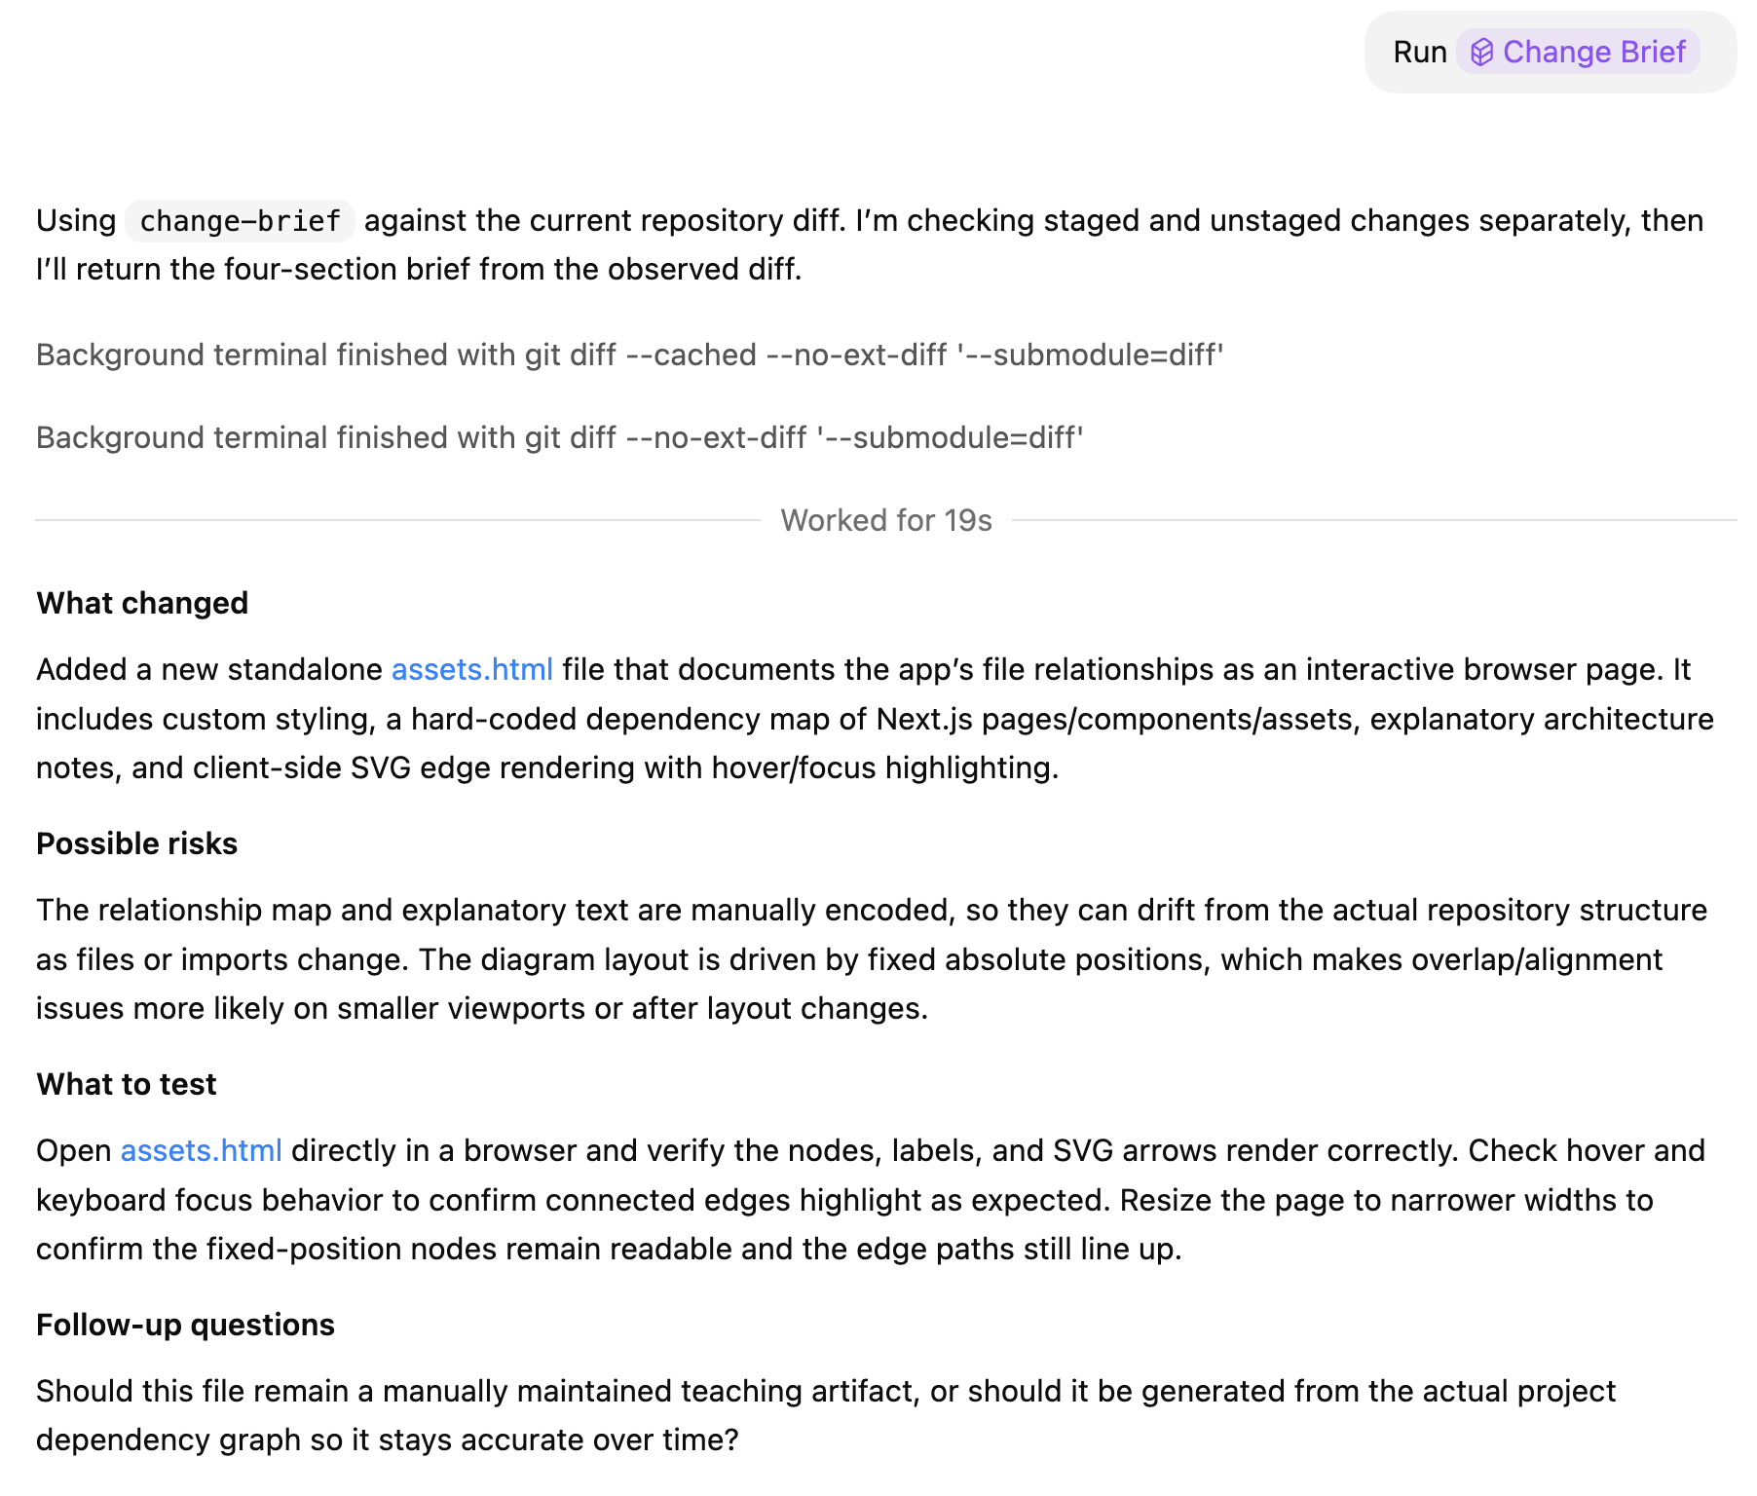Viewport: 1757px width, 1496px height.
Task: Toggle the Worked for 19s summary
Action: 885,521
